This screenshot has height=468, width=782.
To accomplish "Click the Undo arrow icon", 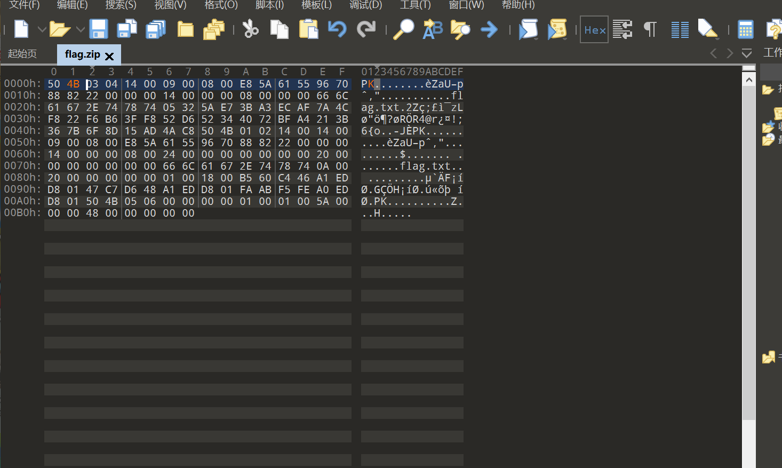I will coord(337,29).
